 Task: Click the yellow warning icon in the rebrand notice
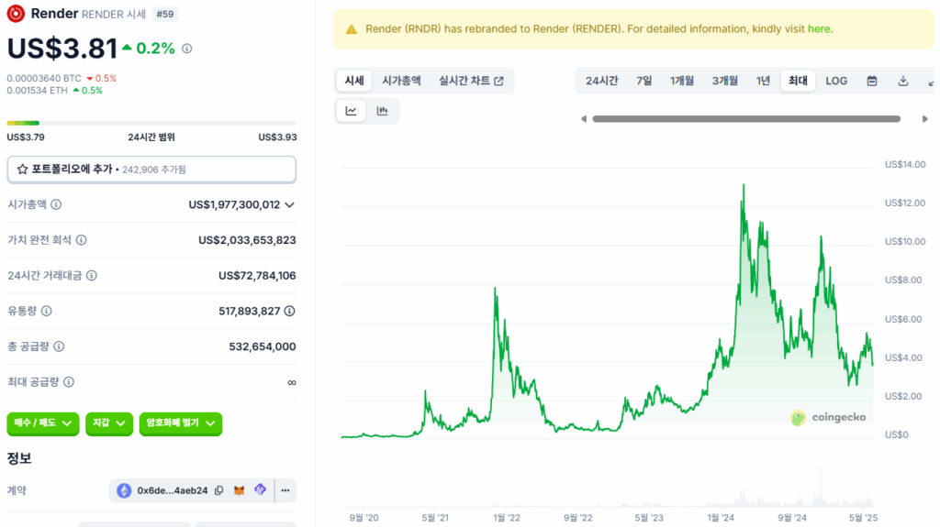[x=352, y=29]
